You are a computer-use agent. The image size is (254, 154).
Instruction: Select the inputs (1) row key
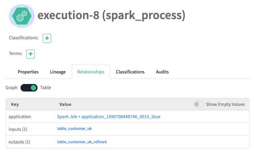[x=19, y=129]
